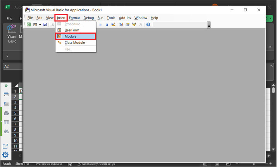Screen dimensions: 277x167
Task: Select row 11 header in Excel
Action: [x=15, y=146]
